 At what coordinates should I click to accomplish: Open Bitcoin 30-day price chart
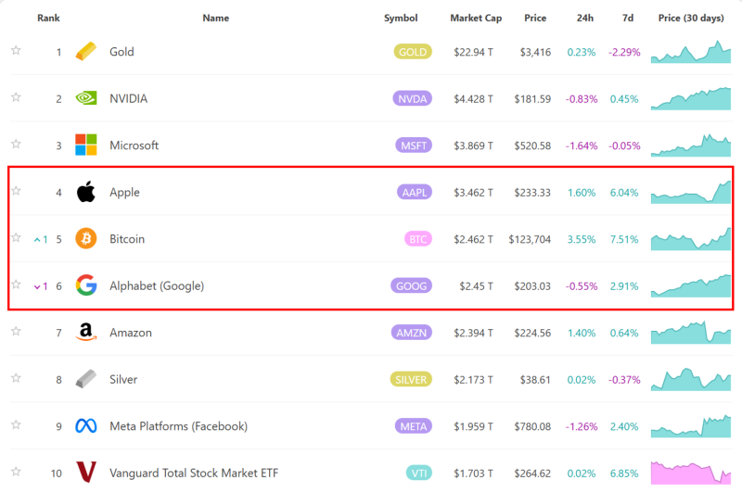coord(691,239)
